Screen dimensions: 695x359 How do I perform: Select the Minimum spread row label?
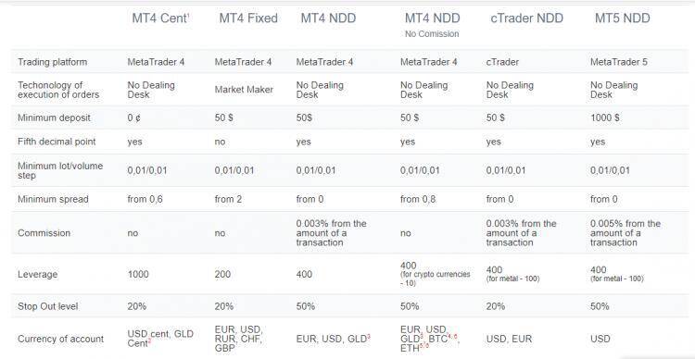point(53,199)
